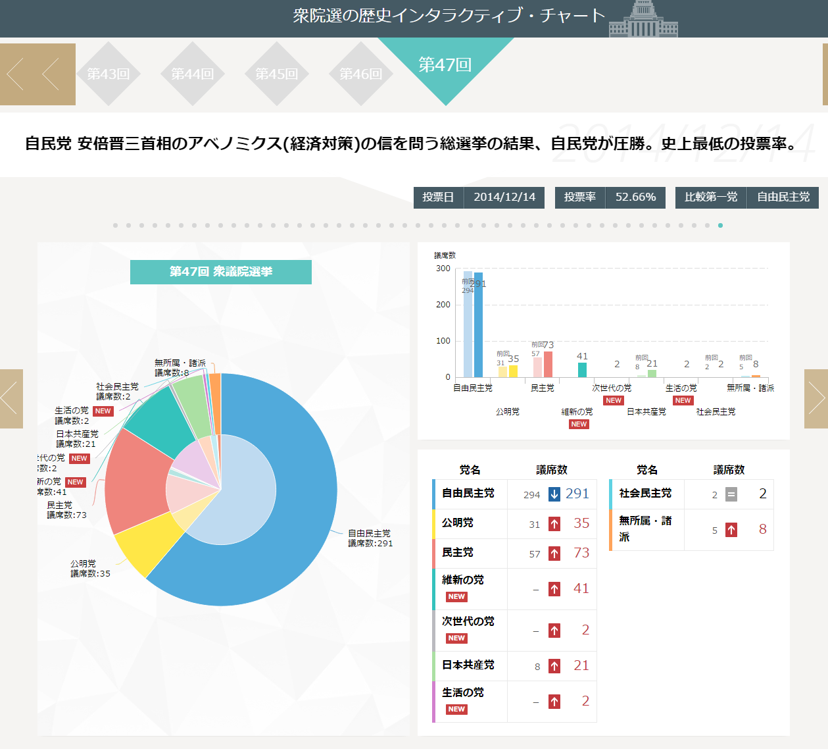Click the first pagination dot in the row
828x751 pixels.
(115, 225)
